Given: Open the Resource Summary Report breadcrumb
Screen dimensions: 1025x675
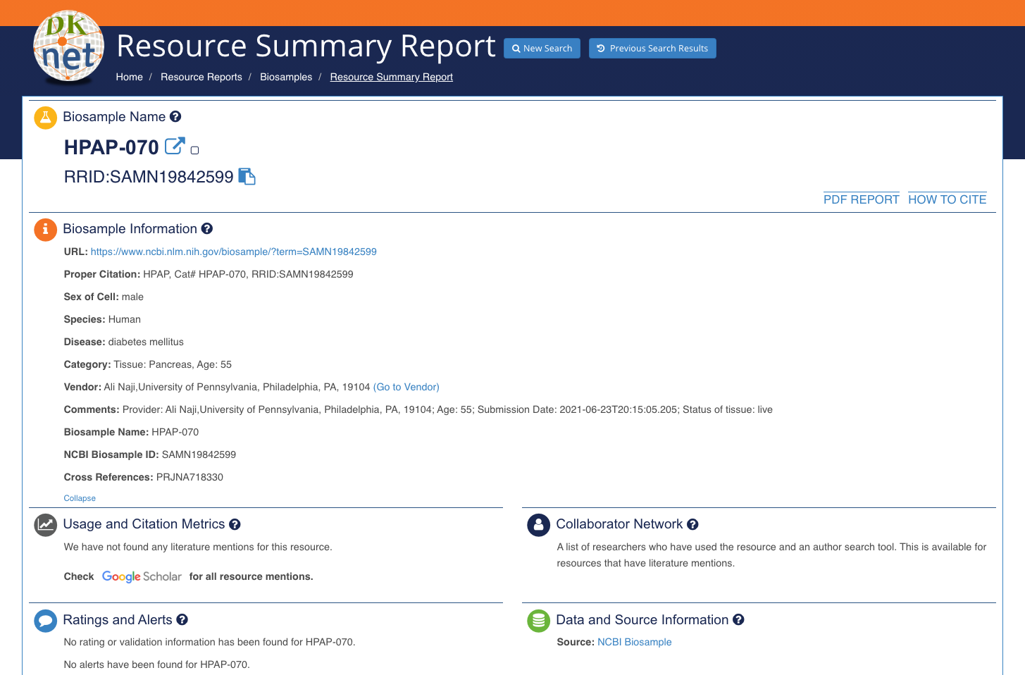Looking at the screenshot, I should [392, 77].
